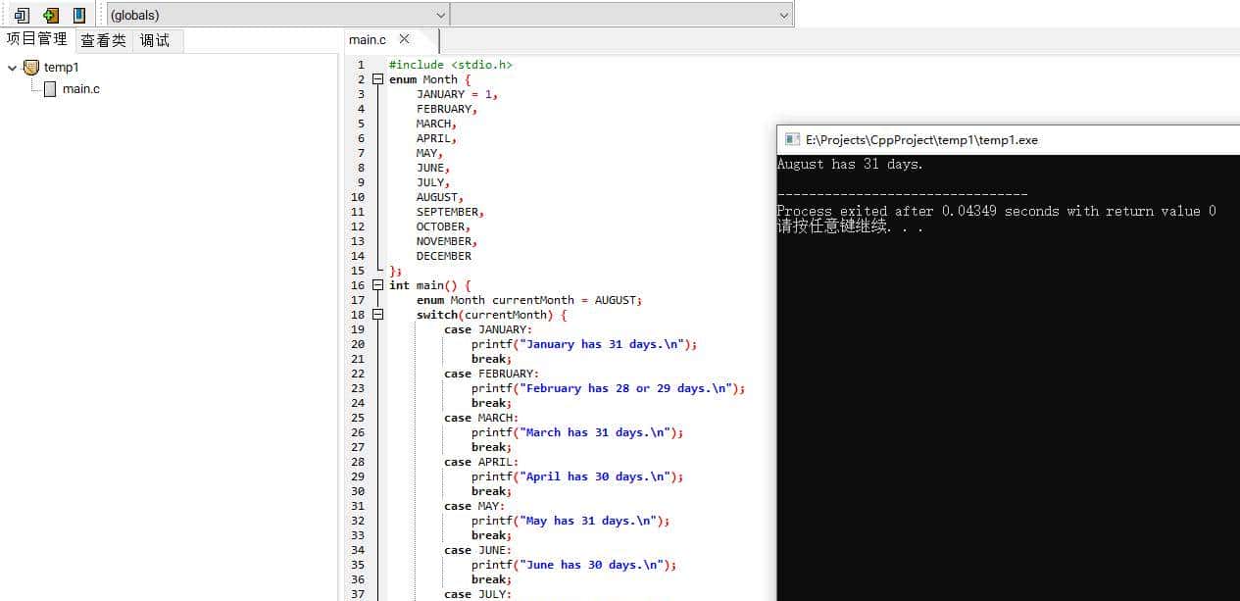Screen dimensions: 1240x601
Task: Click line number 17 in the gutter
Action: [358, 300]
